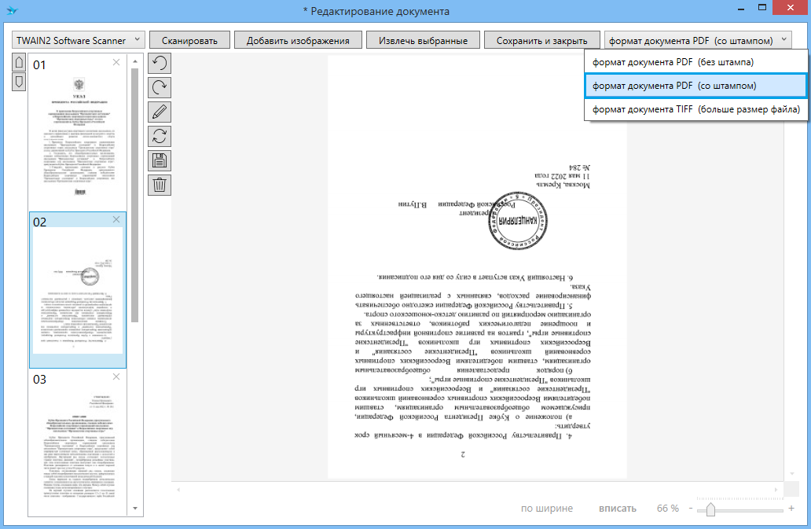
Task: Rotate the page clockwise
Action: pyautogui.click(x=160, y=88)
